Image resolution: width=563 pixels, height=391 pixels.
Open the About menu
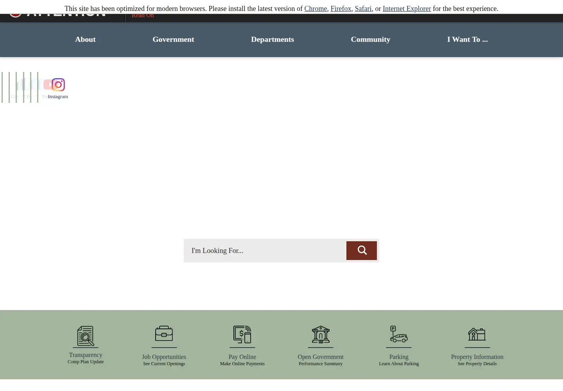[x=85, y=39]
